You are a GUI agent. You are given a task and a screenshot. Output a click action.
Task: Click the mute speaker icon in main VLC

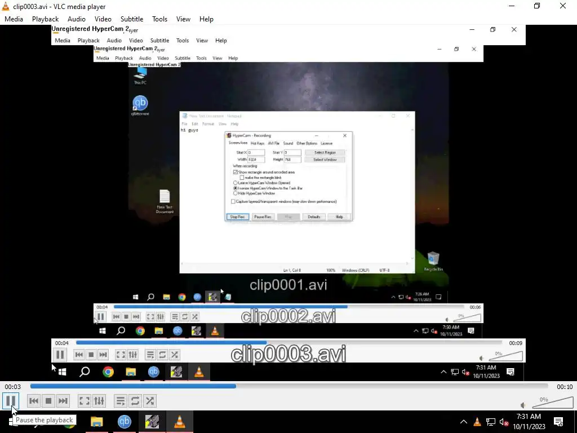(x=523, y=405)
